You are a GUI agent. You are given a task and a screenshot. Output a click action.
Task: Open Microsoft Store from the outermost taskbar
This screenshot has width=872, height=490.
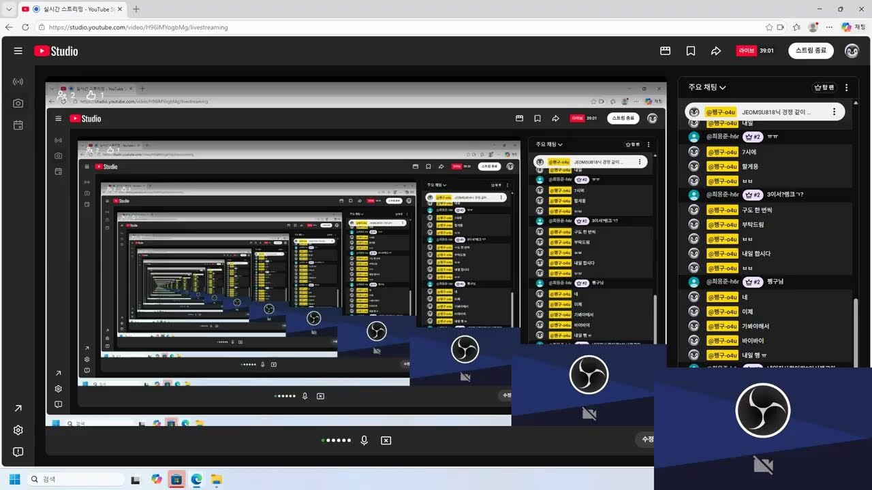tap(176, 479)
